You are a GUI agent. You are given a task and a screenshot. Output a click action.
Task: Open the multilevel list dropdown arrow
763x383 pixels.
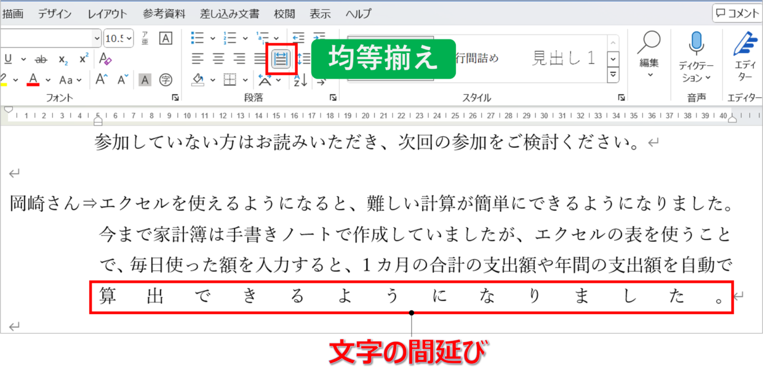tap(276, 39)
